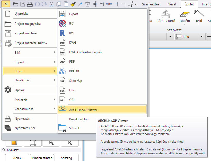This screenshot has height=161, width=211.
Task: Click the open folder icon in quick toolbar
Action: coord(15,4)
